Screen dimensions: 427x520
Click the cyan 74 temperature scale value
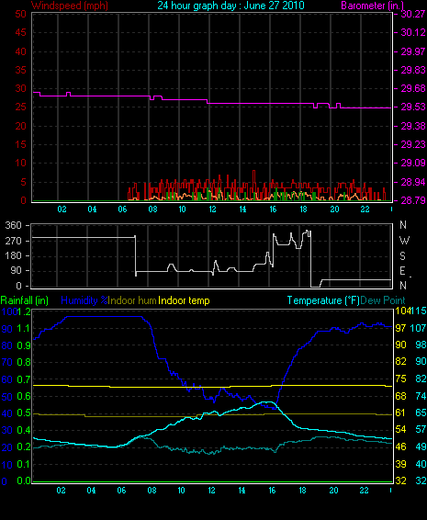421,396
